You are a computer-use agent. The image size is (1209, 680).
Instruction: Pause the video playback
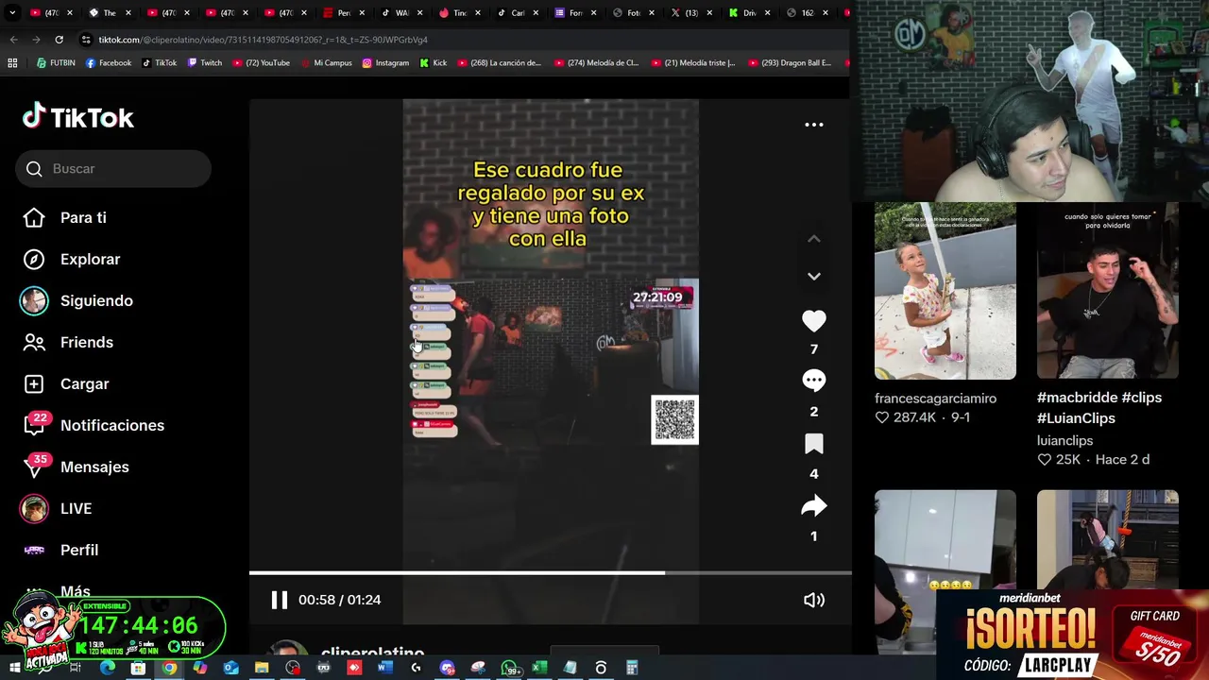pyautogui.click(x=279, y=600)
